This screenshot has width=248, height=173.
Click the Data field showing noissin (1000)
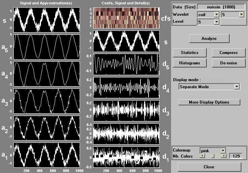pos(221,7)
